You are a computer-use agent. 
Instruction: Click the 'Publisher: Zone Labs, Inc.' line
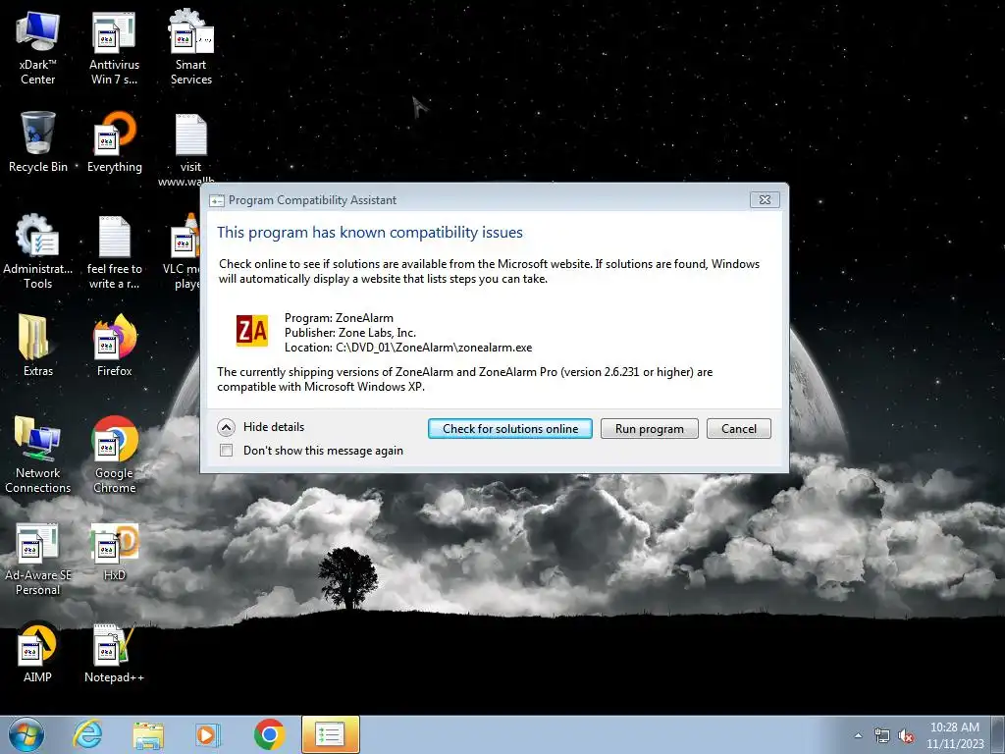click(350, 333)
